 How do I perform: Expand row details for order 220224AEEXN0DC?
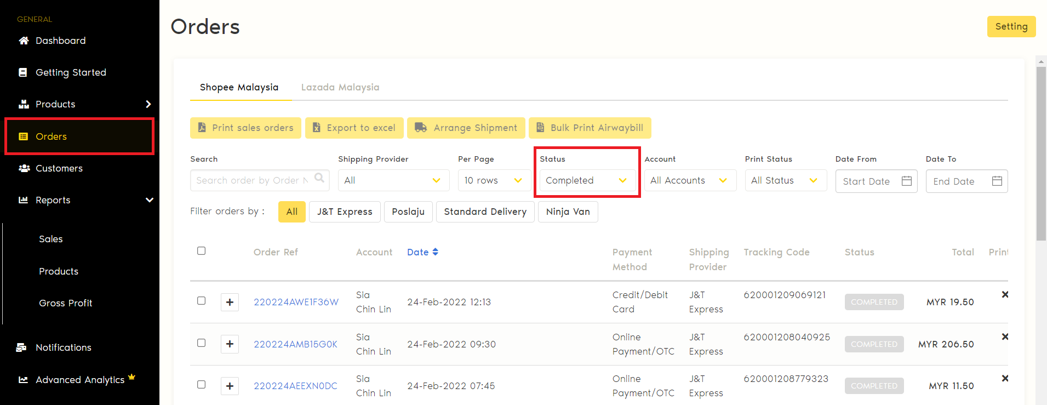(230, 386)
